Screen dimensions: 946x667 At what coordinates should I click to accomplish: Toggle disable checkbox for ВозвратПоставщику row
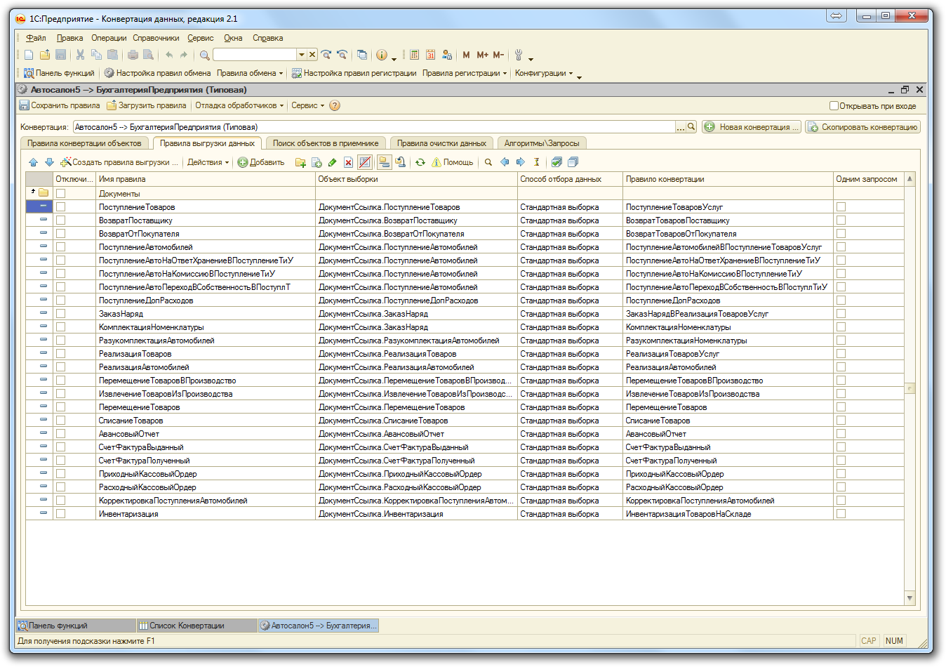[x=60, y=220]
